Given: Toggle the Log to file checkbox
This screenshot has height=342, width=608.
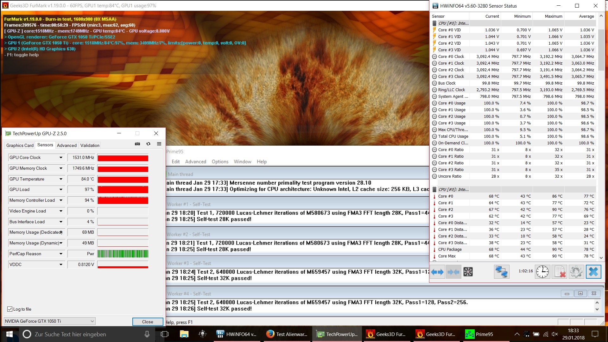Looking at the screenshot, I should tap(10, 309).
